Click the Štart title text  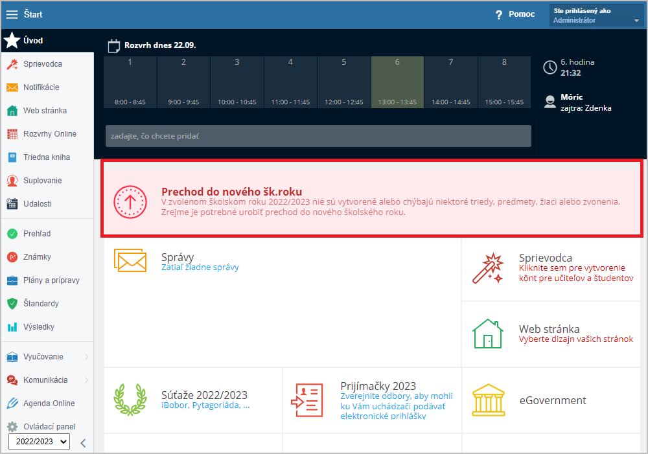33,14
